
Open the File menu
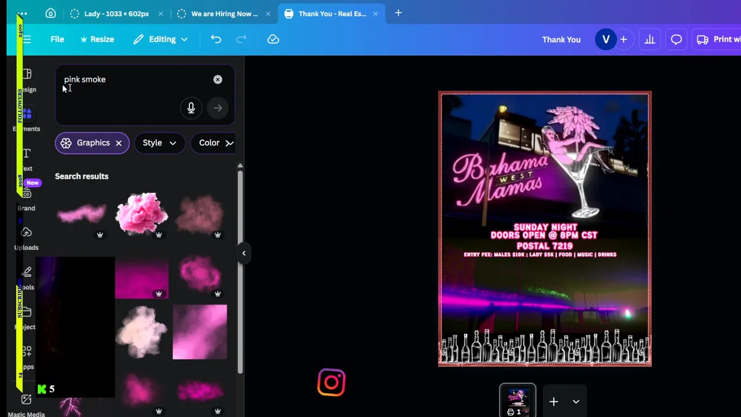click(57, 39)
